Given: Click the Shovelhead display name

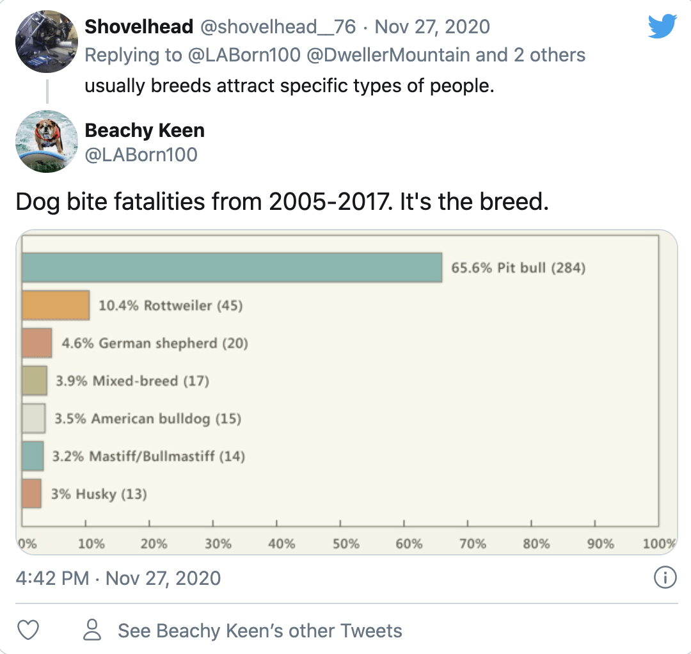Looking at the screenshot, I should (139, 27).
